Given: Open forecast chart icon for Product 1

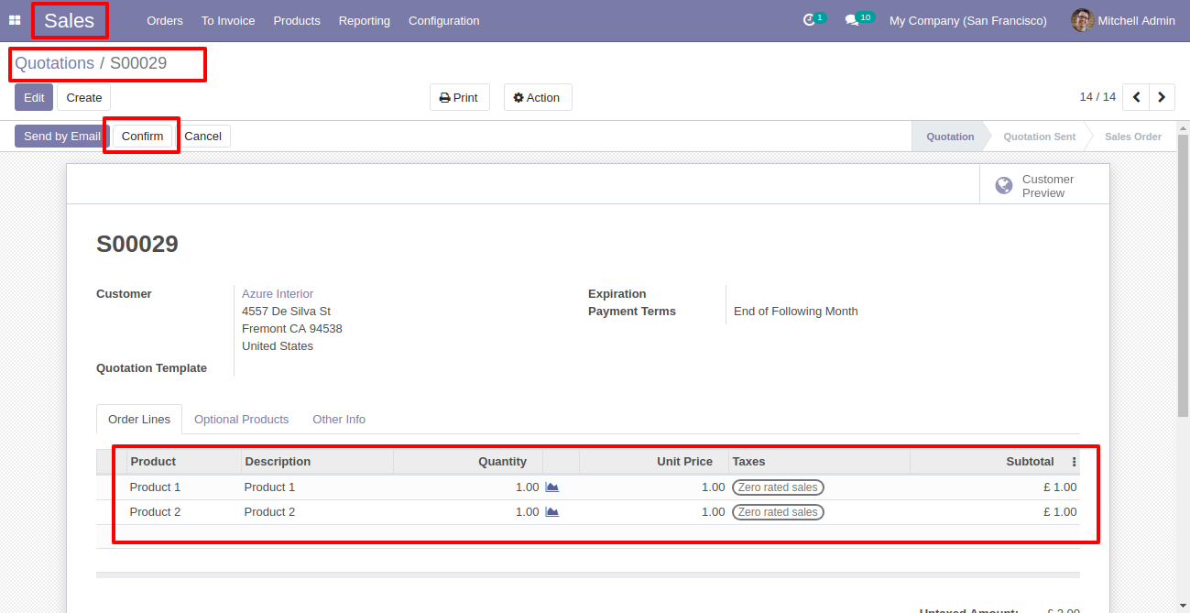Looking at the screenshot, I should (551, 487).
